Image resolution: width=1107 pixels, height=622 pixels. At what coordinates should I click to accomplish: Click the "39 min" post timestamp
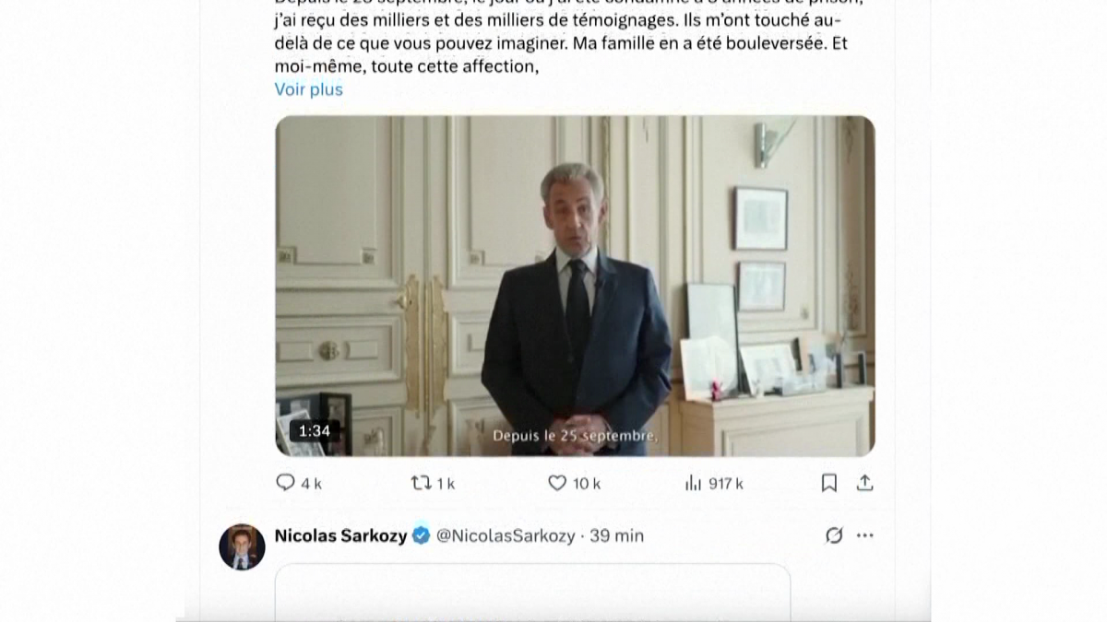click(x=617, y=535)
